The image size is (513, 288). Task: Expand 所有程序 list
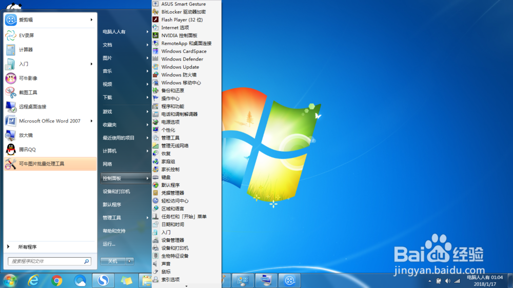click(50, 247)
